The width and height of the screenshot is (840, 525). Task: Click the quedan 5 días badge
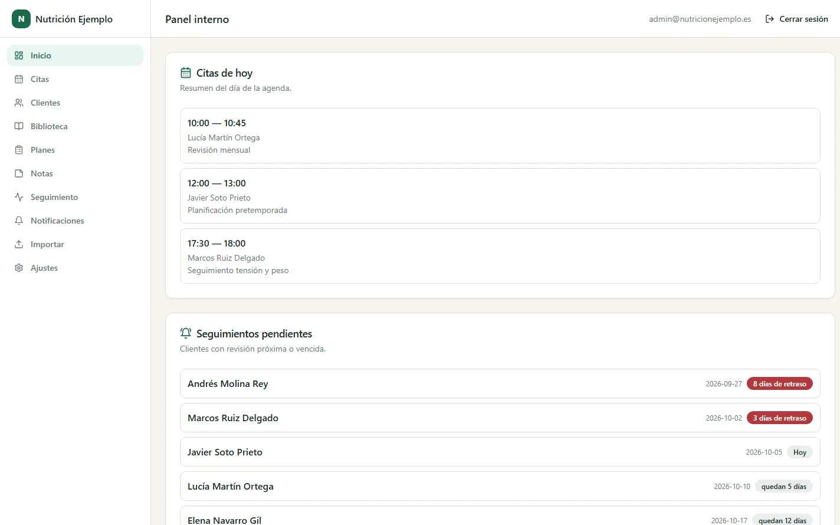tap(783, 486)
